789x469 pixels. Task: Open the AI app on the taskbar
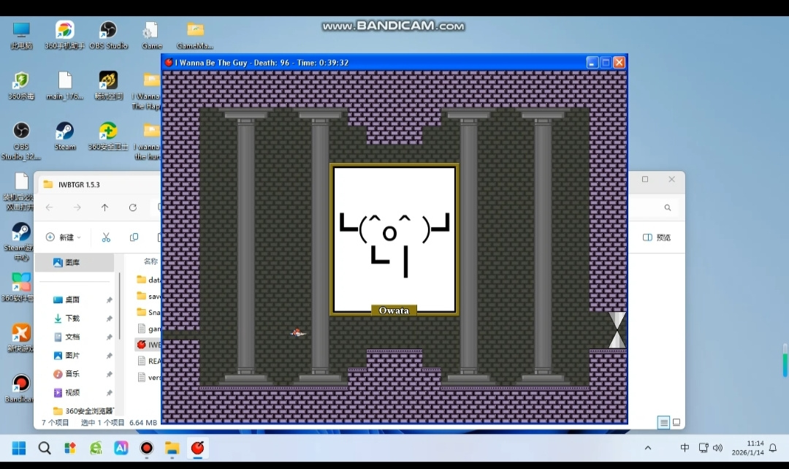point(121,448)
